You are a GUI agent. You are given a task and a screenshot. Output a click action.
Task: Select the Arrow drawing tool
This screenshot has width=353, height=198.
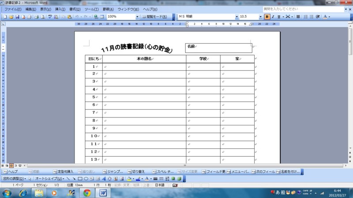point(74,179)
